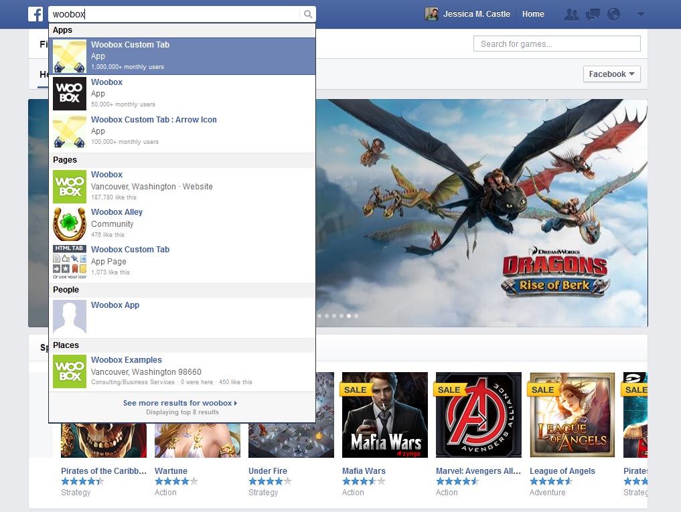Open the notifications globe icon
The height and width of the screenshot is (512, 681).
coord(613,14)
